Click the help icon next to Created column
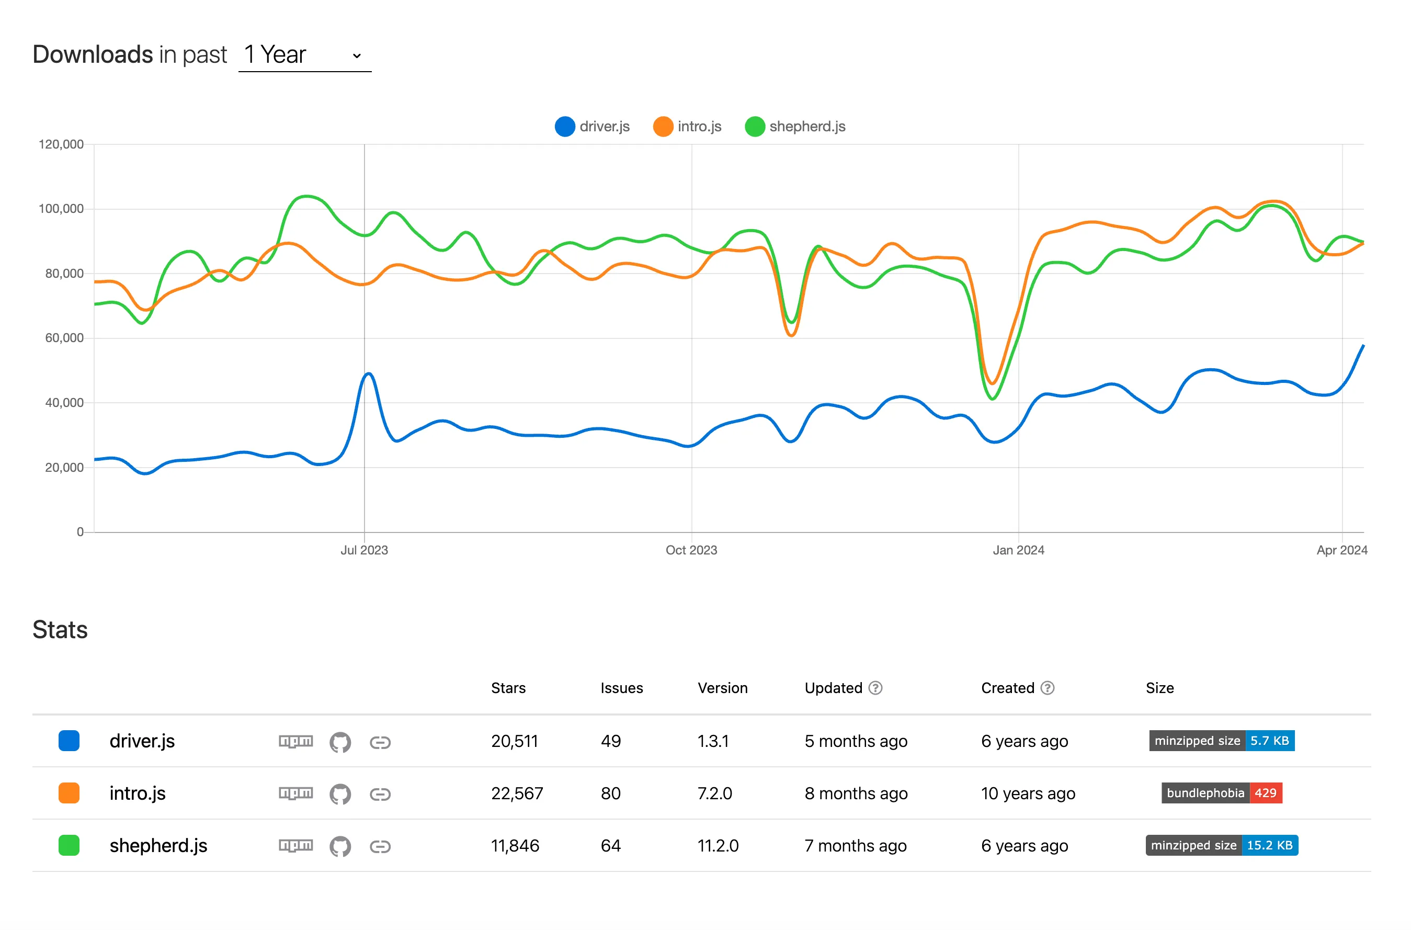 click(x=1048, y=688)
